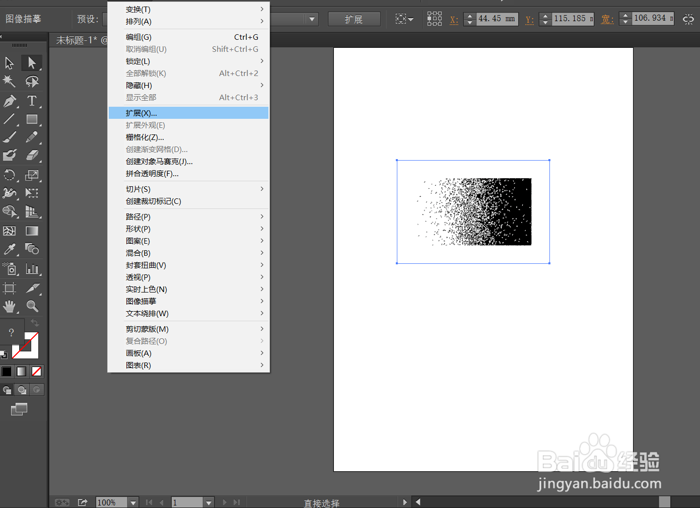The image size is (700, 508).
Task: Select the Mesh tool
Action: coord(9,231)
